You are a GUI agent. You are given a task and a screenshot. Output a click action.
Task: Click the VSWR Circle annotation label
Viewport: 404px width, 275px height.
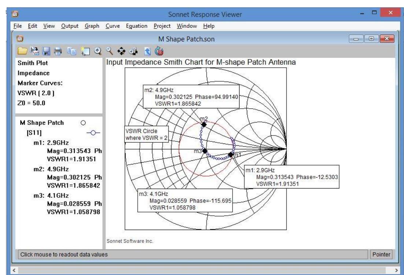(147, 134)
